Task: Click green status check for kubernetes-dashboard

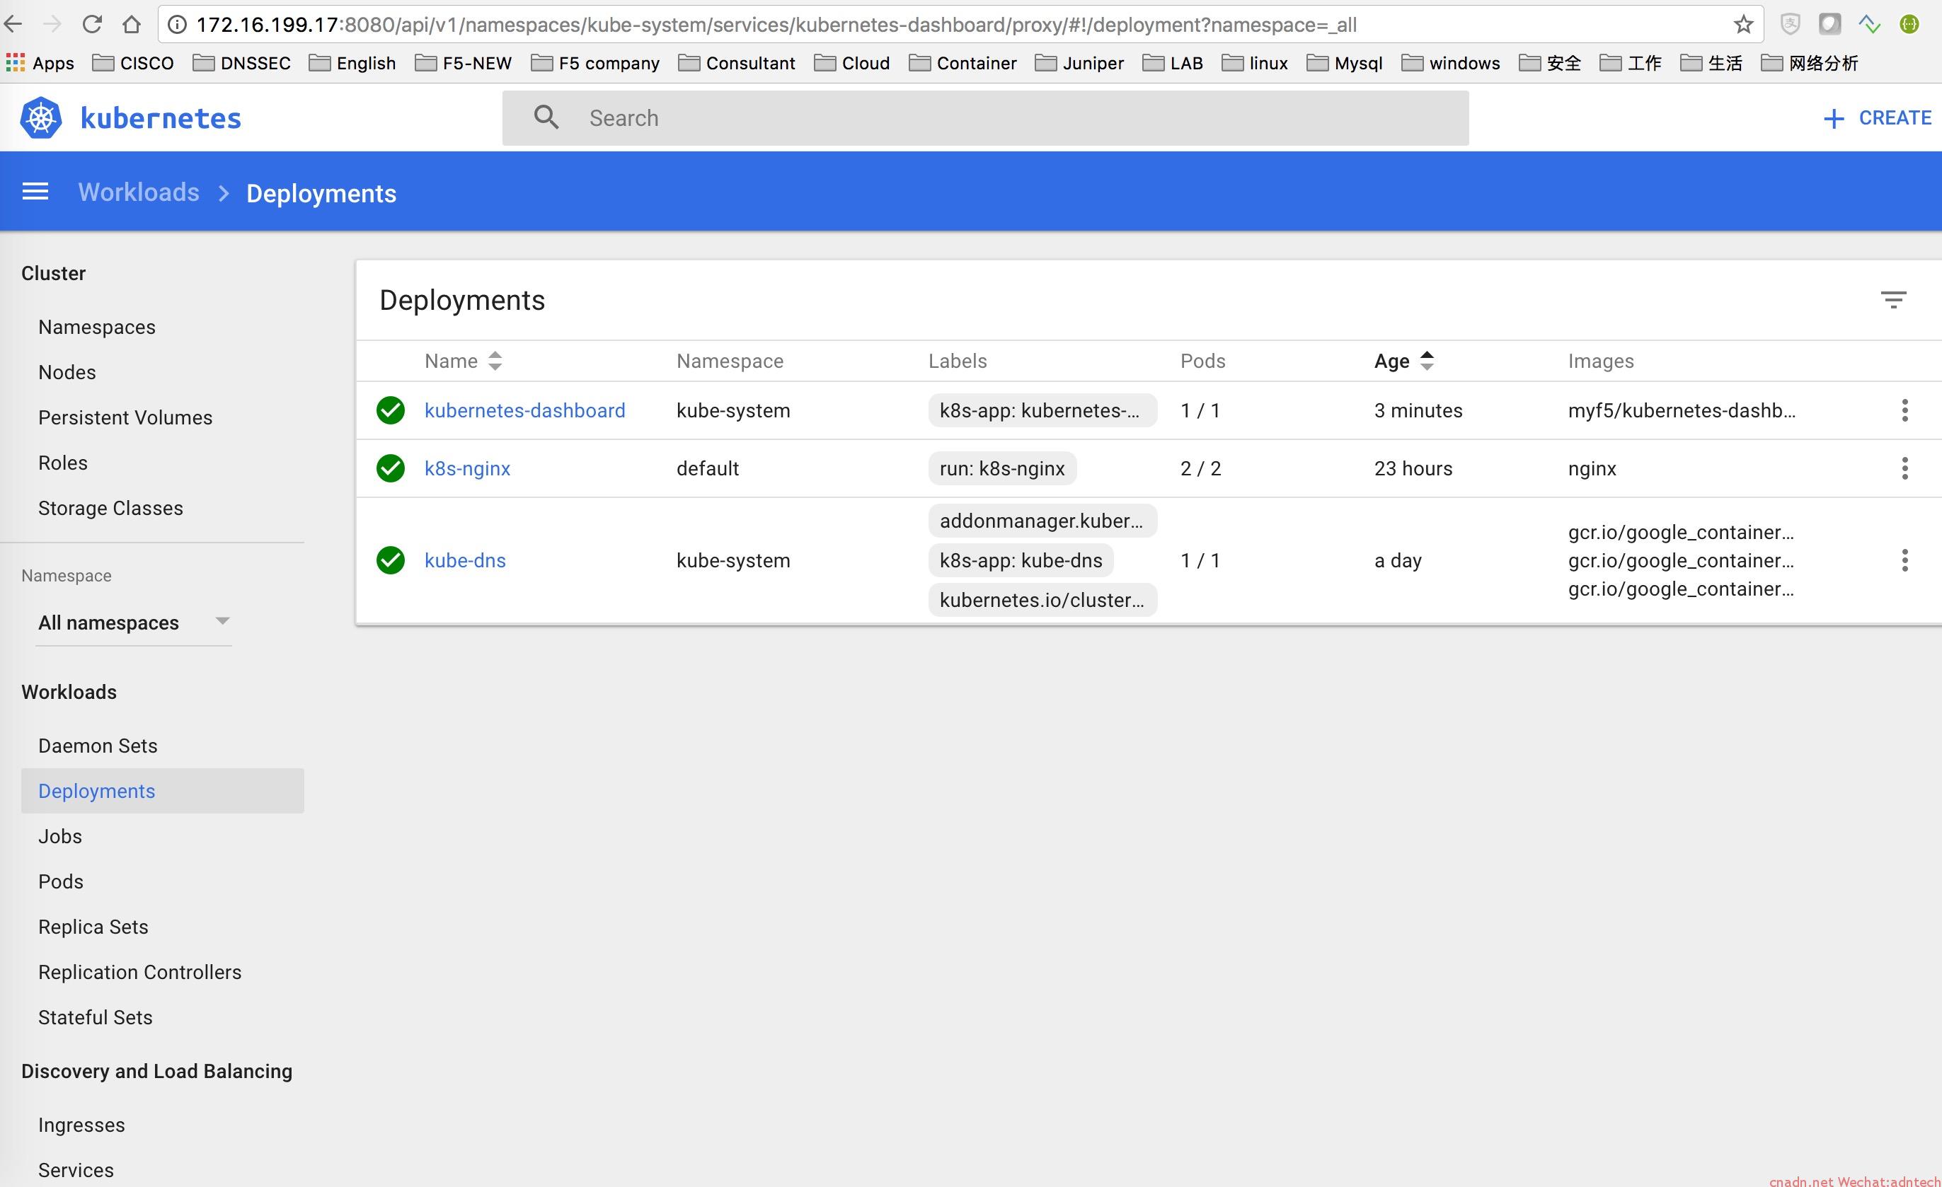Action: coord(390,410)
